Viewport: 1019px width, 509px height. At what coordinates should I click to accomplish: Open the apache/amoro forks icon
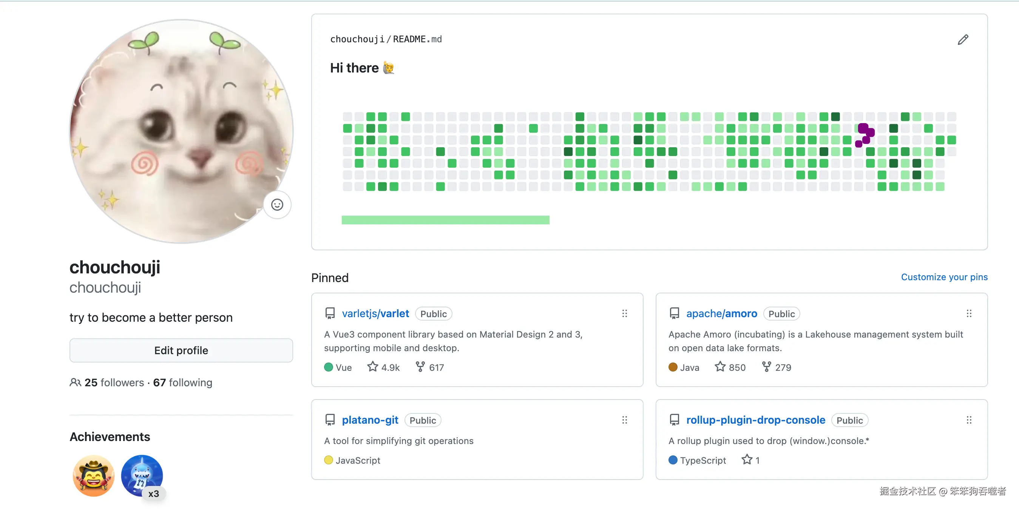tap(766, 367)
